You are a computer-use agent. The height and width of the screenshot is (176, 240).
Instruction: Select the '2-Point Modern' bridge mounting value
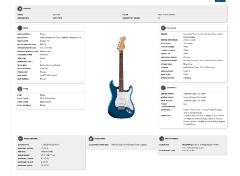(x=190, y=40)
